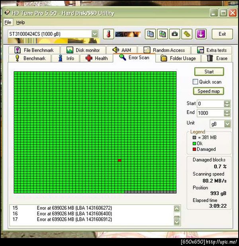Click the thermometer temperature icon
Image resolution: width=239 pixels, height=246 pixels.
(108, 34)
